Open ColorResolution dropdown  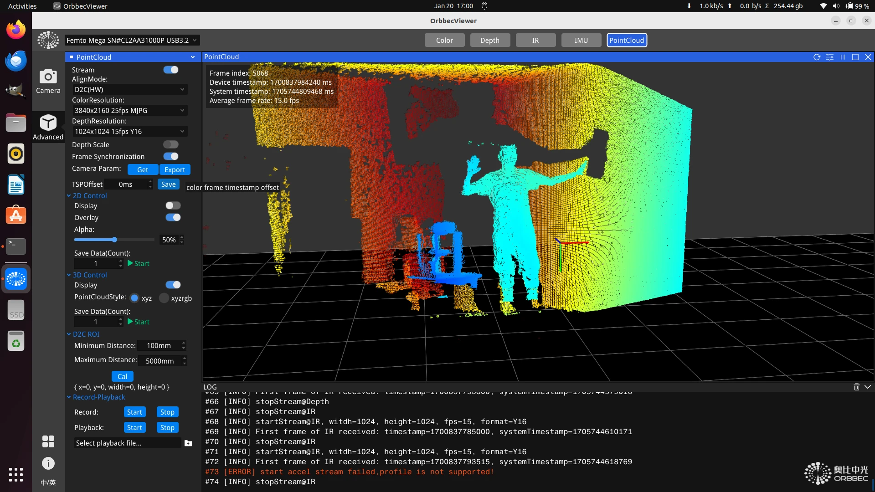point(130,110)
